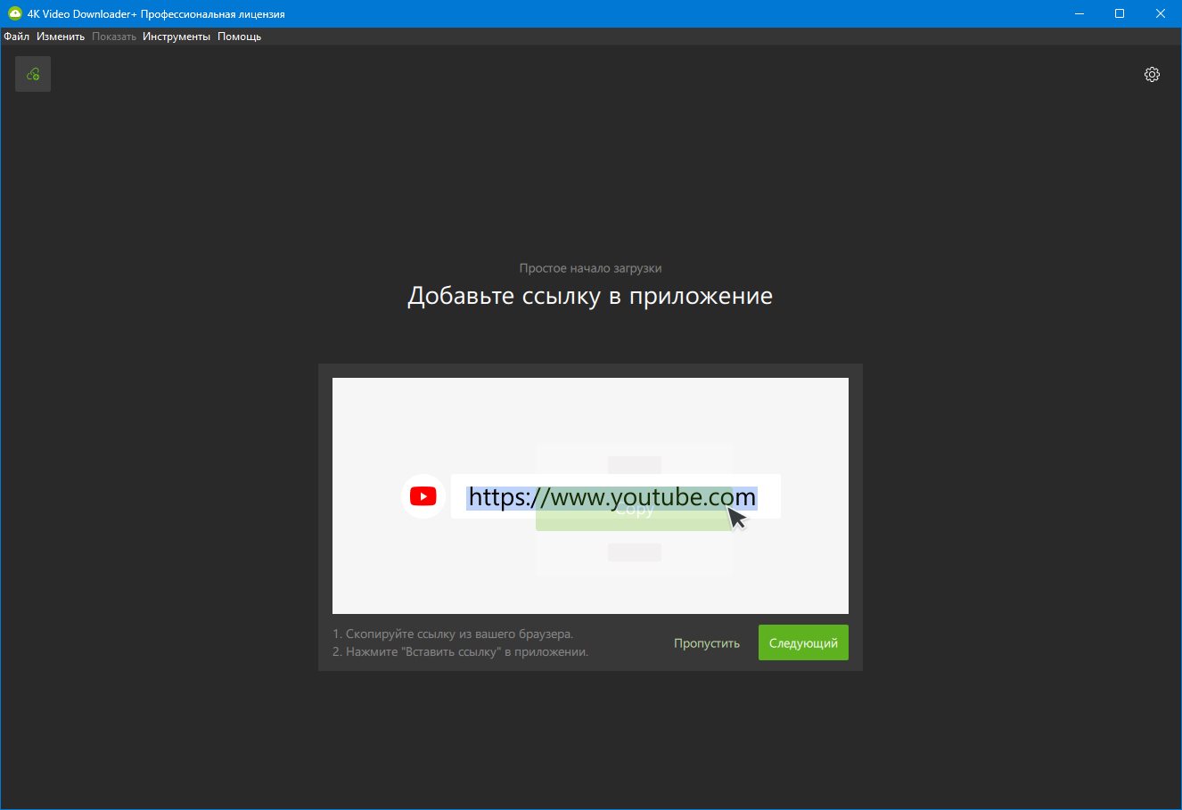The height and width of the screenshot is (810, 1182).
Task: Click the highlighted youtube.com URL text
Action: (x=612, y=496)
